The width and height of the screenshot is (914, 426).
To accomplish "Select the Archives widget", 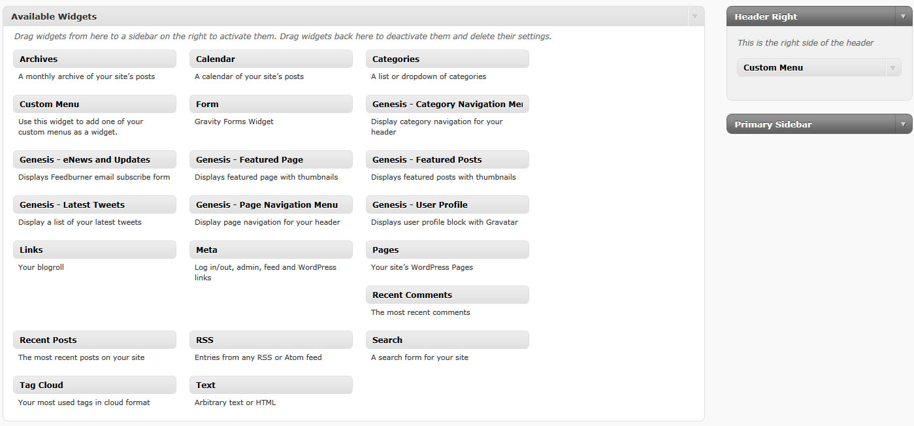I will click(94, 59).
